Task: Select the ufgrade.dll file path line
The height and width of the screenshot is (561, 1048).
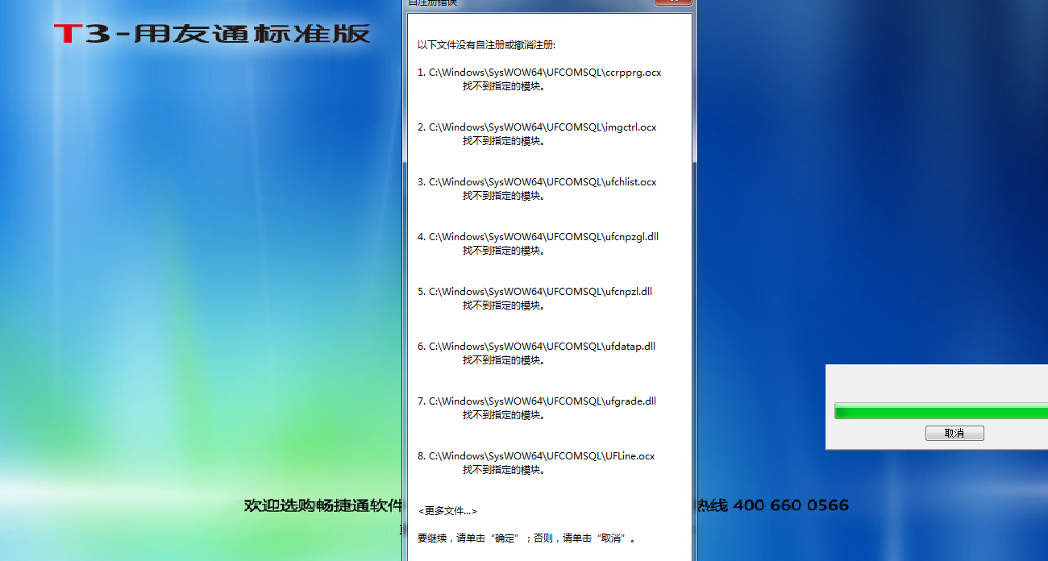Action: 537,401
